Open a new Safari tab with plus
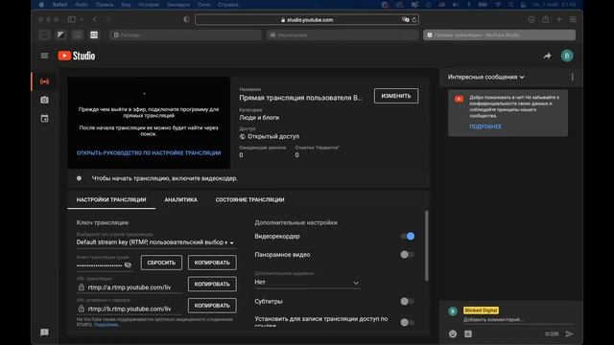 point(559,19)
